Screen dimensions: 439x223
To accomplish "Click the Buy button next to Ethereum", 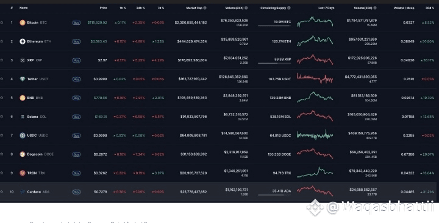I will point(76,41).
